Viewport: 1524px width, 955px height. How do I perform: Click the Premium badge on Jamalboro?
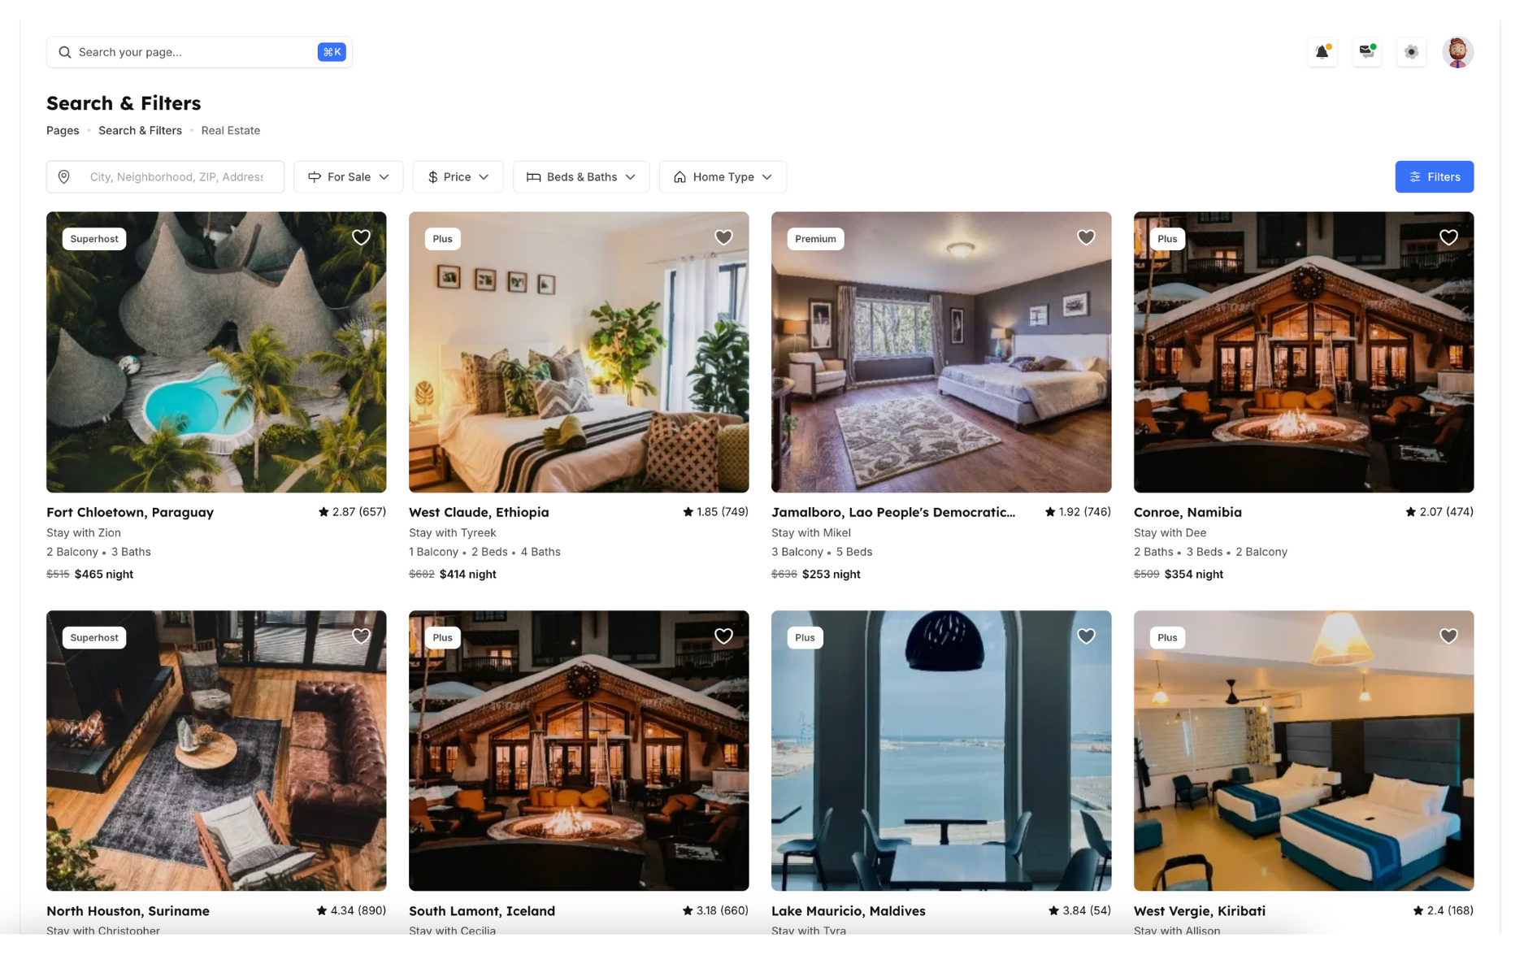815,238
